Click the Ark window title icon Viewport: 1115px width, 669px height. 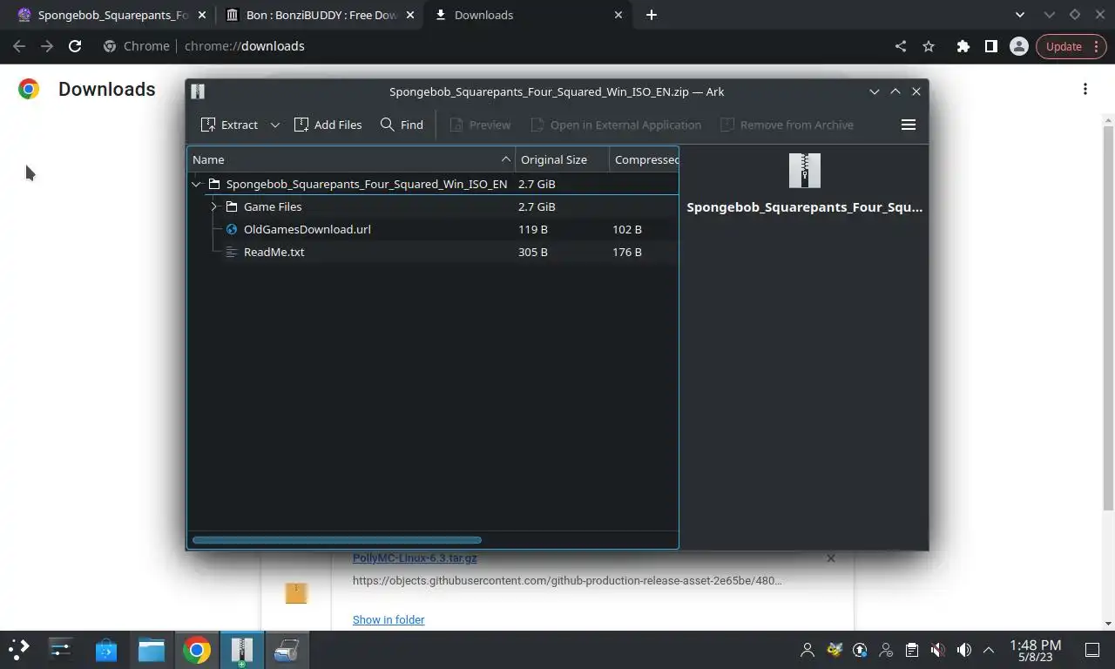tap(198, 91)
